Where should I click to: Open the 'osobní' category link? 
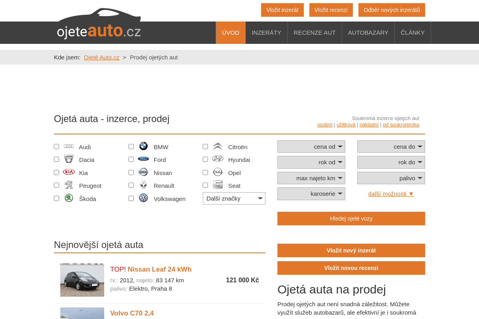(325, 125)
